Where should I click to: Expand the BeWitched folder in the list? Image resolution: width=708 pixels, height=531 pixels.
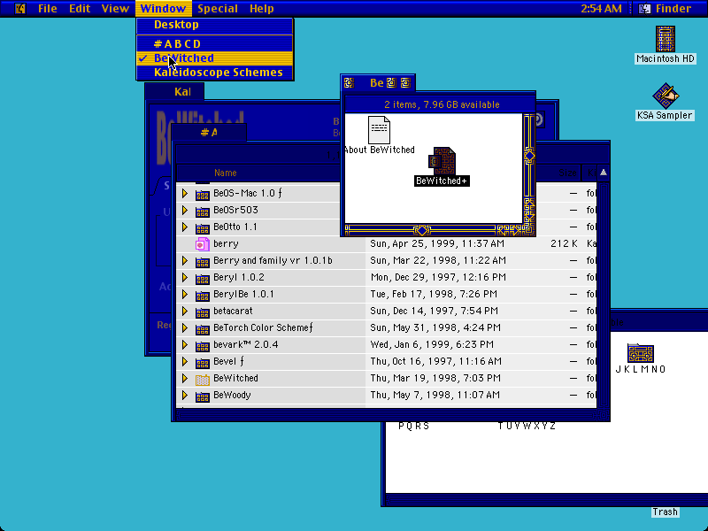coord(185,379)
